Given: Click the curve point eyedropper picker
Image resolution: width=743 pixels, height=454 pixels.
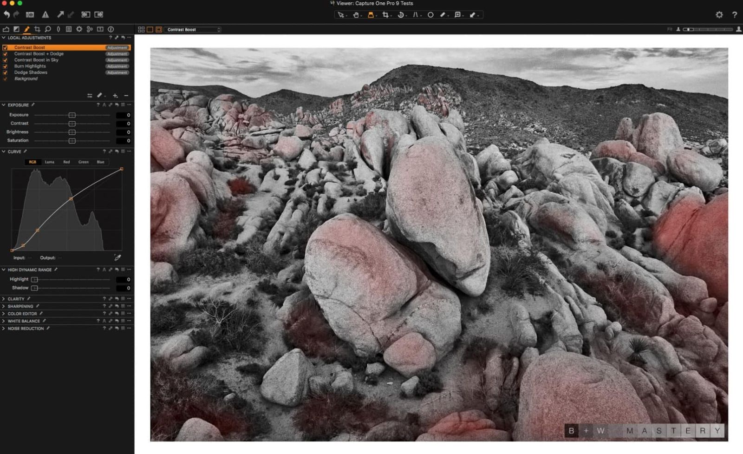Looking at the screenshot, I should click(x=117, y=257).
